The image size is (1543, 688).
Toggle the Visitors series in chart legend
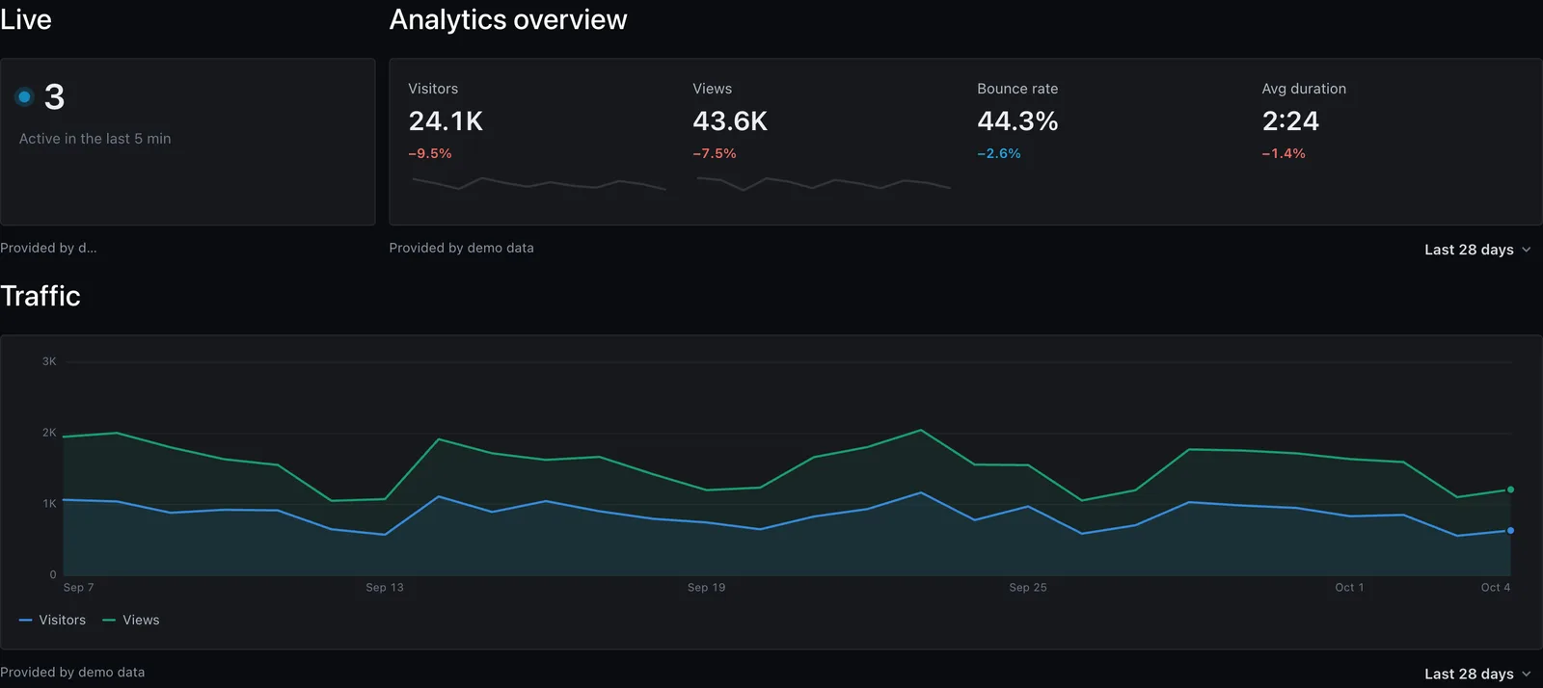click(x=53, y=620)
